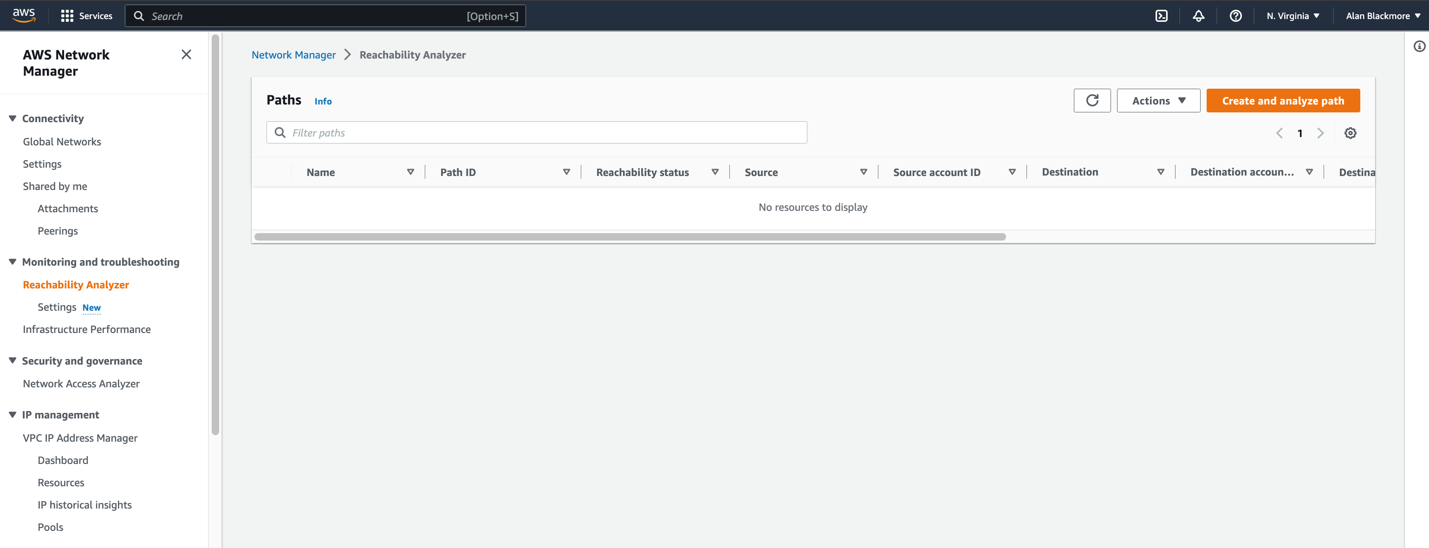Collapse the IP management section
This screenshot has height=548, width=1429.
pyautogui.click(x=12, y=414)
